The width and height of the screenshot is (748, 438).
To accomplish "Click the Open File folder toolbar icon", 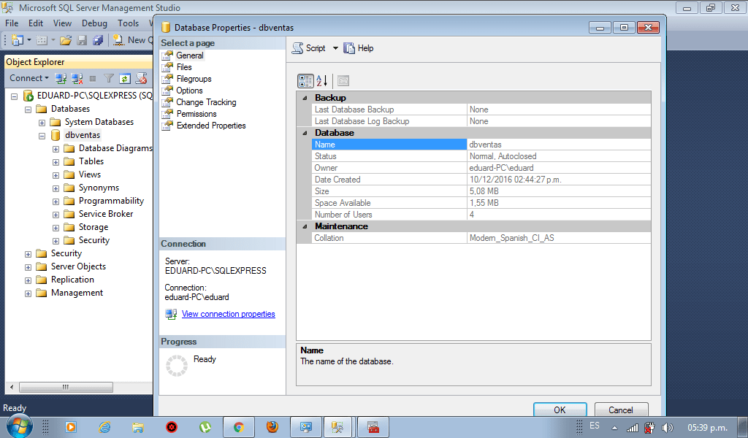I will (x=66, y=40).
